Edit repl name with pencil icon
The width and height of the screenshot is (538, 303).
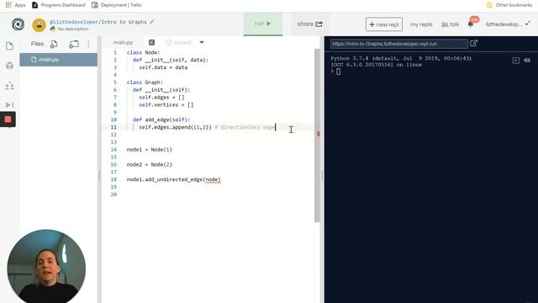coord(152,22)
